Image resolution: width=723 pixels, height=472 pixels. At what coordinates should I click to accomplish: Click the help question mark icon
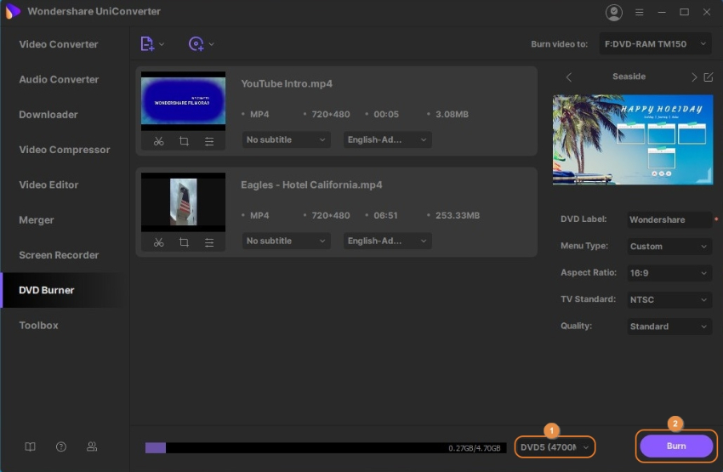tap(61, 446)
